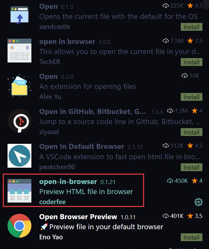Select the 'open in browser' 2.0.0 title
Image resolution: width=209 pixels, height=249 pixels.
67,42
